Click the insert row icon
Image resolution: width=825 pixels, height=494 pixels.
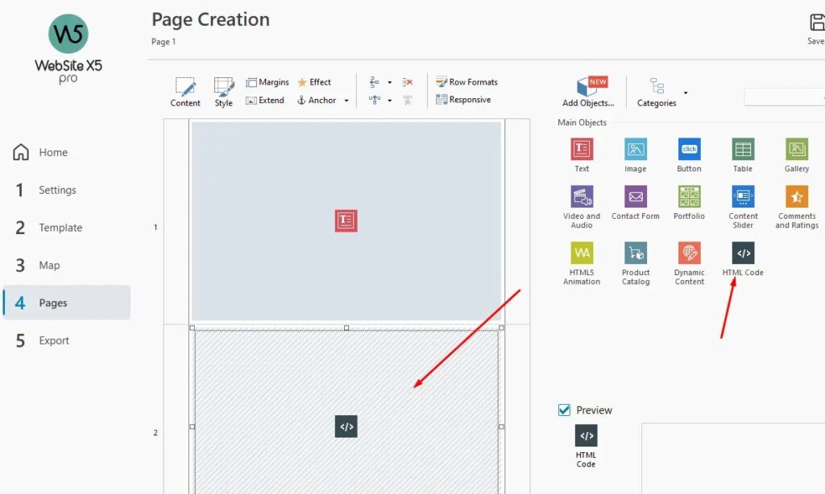(x=374, y=82)
